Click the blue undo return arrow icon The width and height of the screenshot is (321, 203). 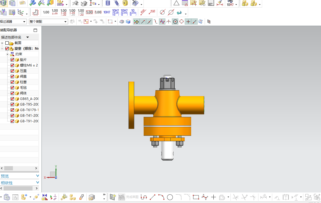[x=179, y=13]
